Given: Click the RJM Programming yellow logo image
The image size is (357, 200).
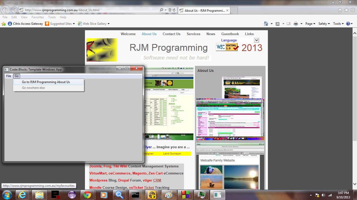Looking at the screenshot, I should (102, 50).
